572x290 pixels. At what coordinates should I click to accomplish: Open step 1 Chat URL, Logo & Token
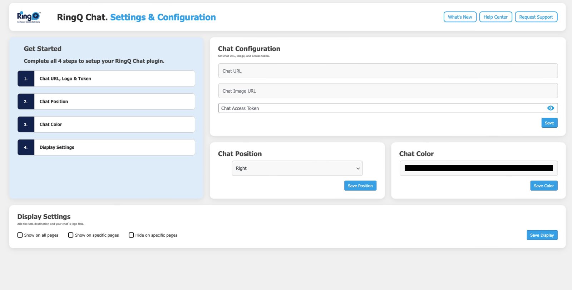point(106,79)
